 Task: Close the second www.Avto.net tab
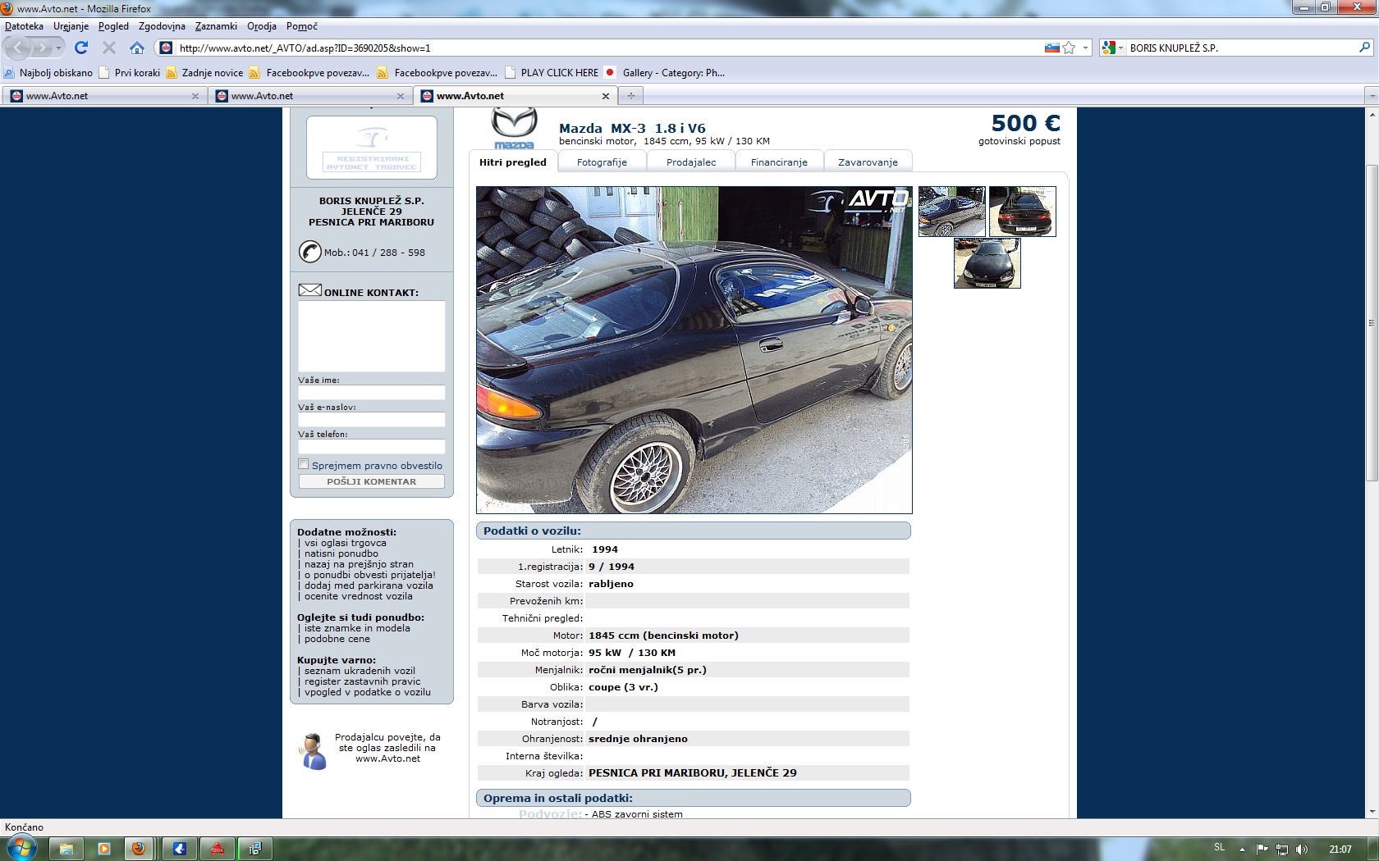point(401,96)
